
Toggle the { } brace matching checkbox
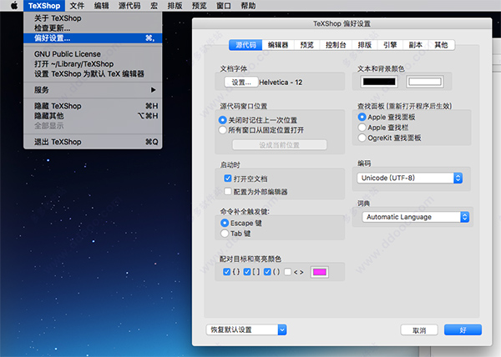(x=227, y=272)
